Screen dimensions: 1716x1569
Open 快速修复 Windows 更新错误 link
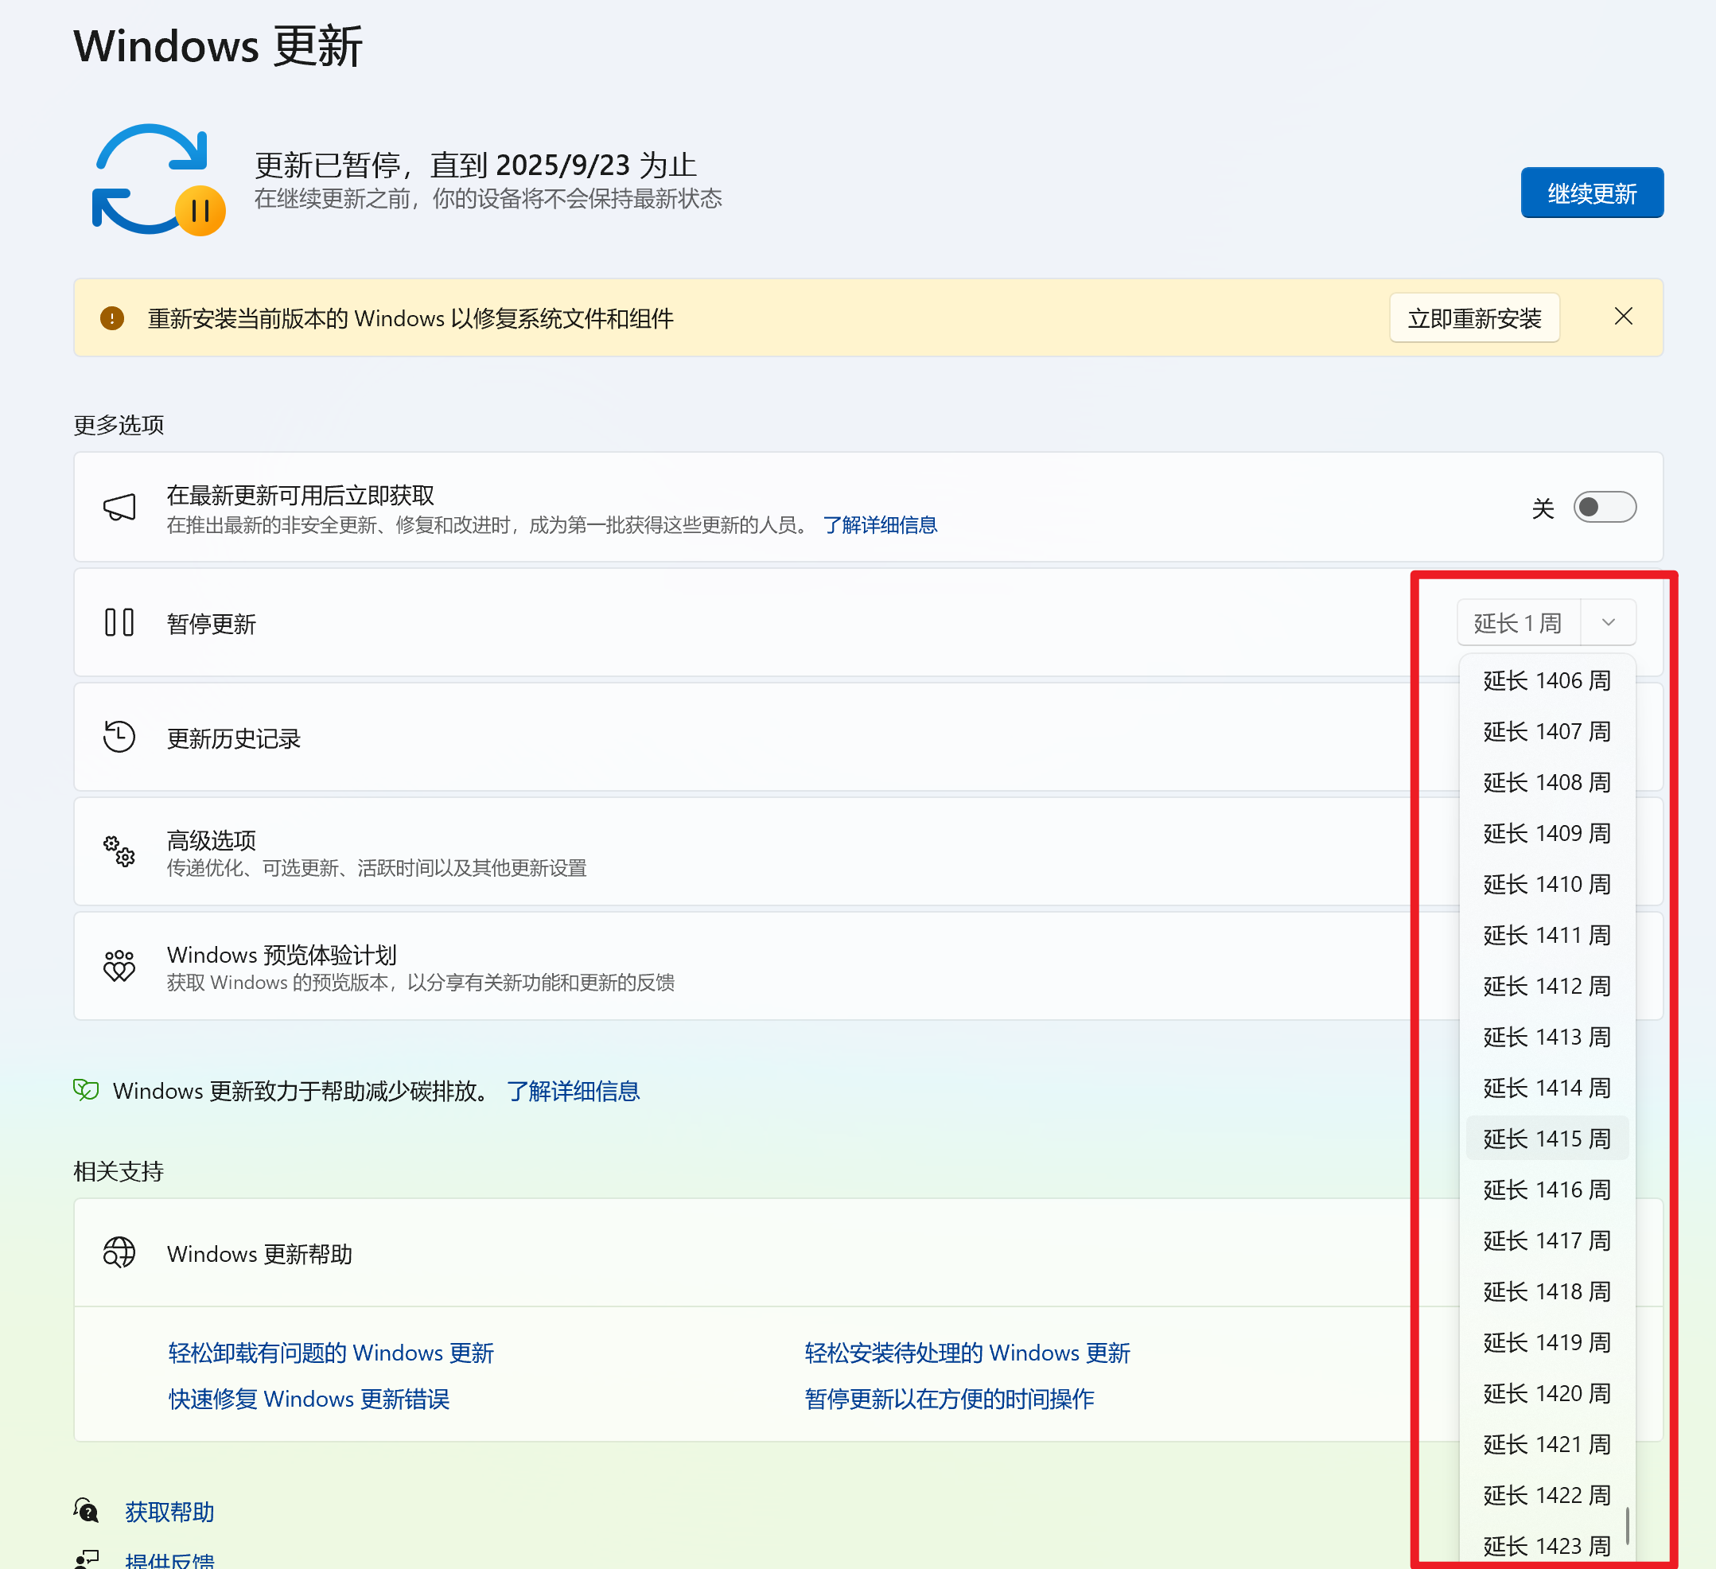coord(309,1399)
